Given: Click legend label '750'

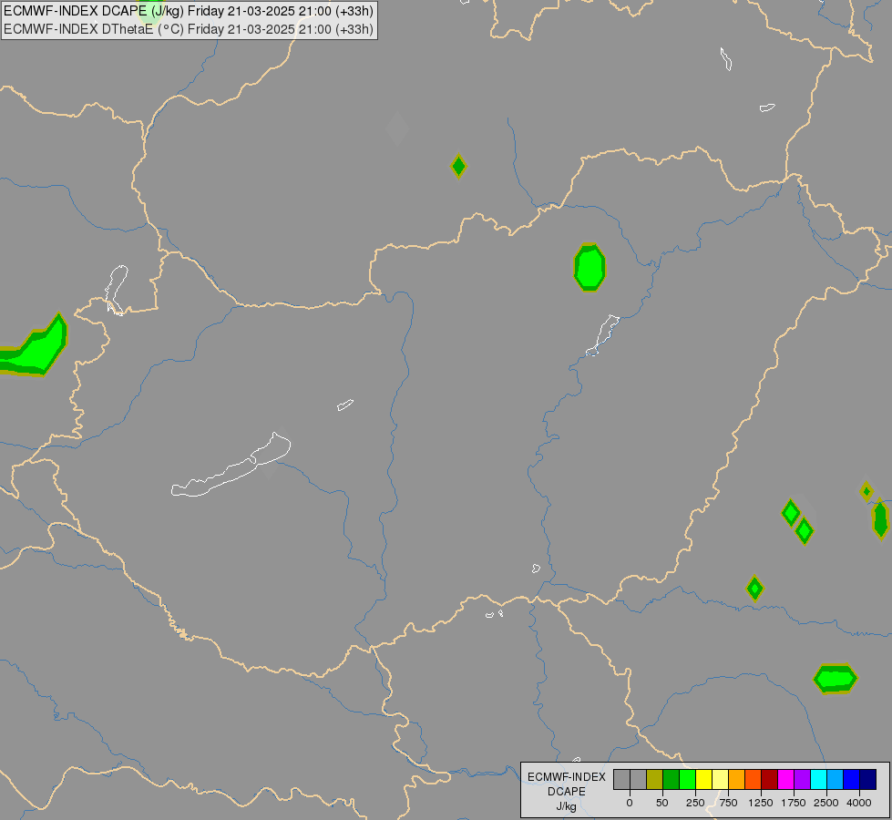Looking at the screenshot, I should (728, 803).
